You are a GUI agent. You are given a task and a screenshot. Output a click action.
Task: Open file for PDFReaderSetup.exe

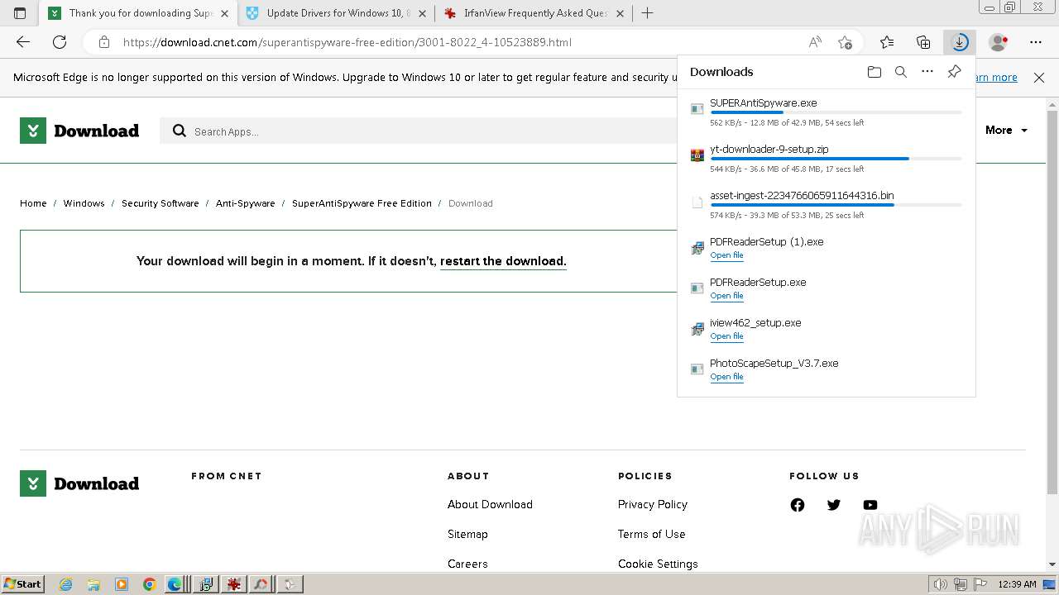click(726, 296)
